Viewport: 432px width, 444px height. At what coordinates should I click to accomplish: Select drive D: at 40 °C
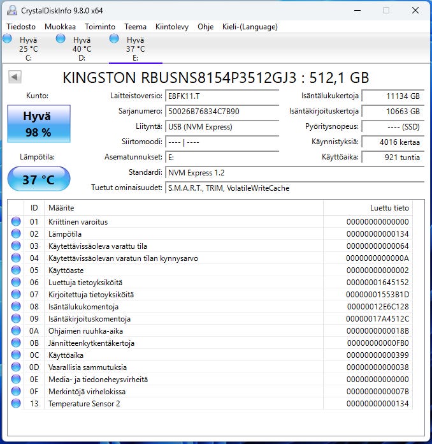[82, 48]
